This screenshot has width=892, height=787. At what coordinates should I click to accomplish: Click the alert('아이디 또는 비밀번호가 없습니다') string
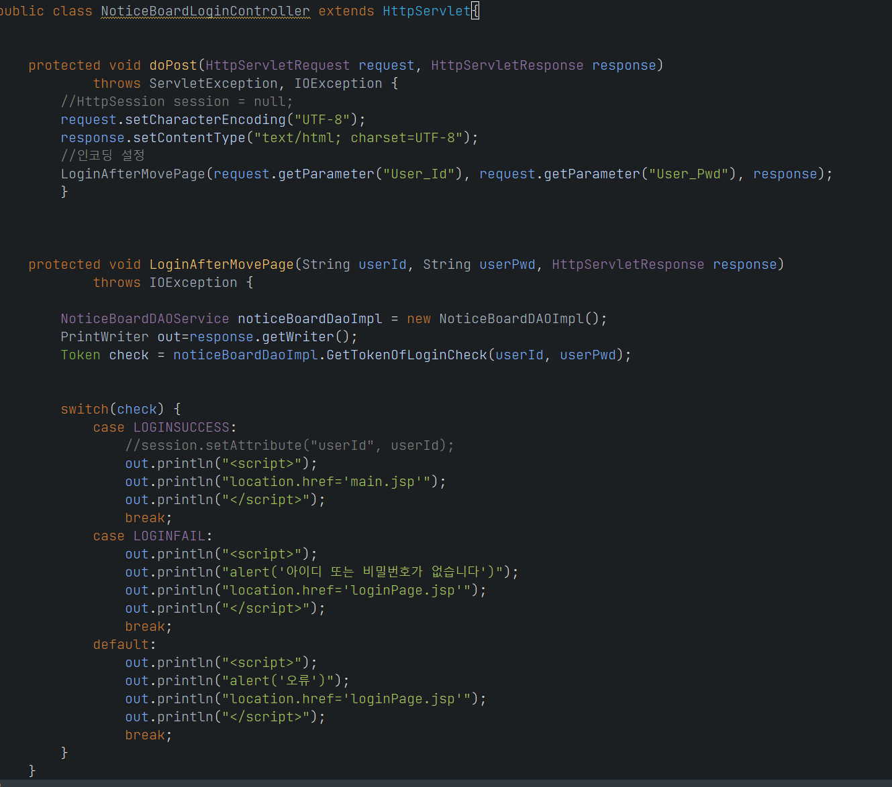362,572
